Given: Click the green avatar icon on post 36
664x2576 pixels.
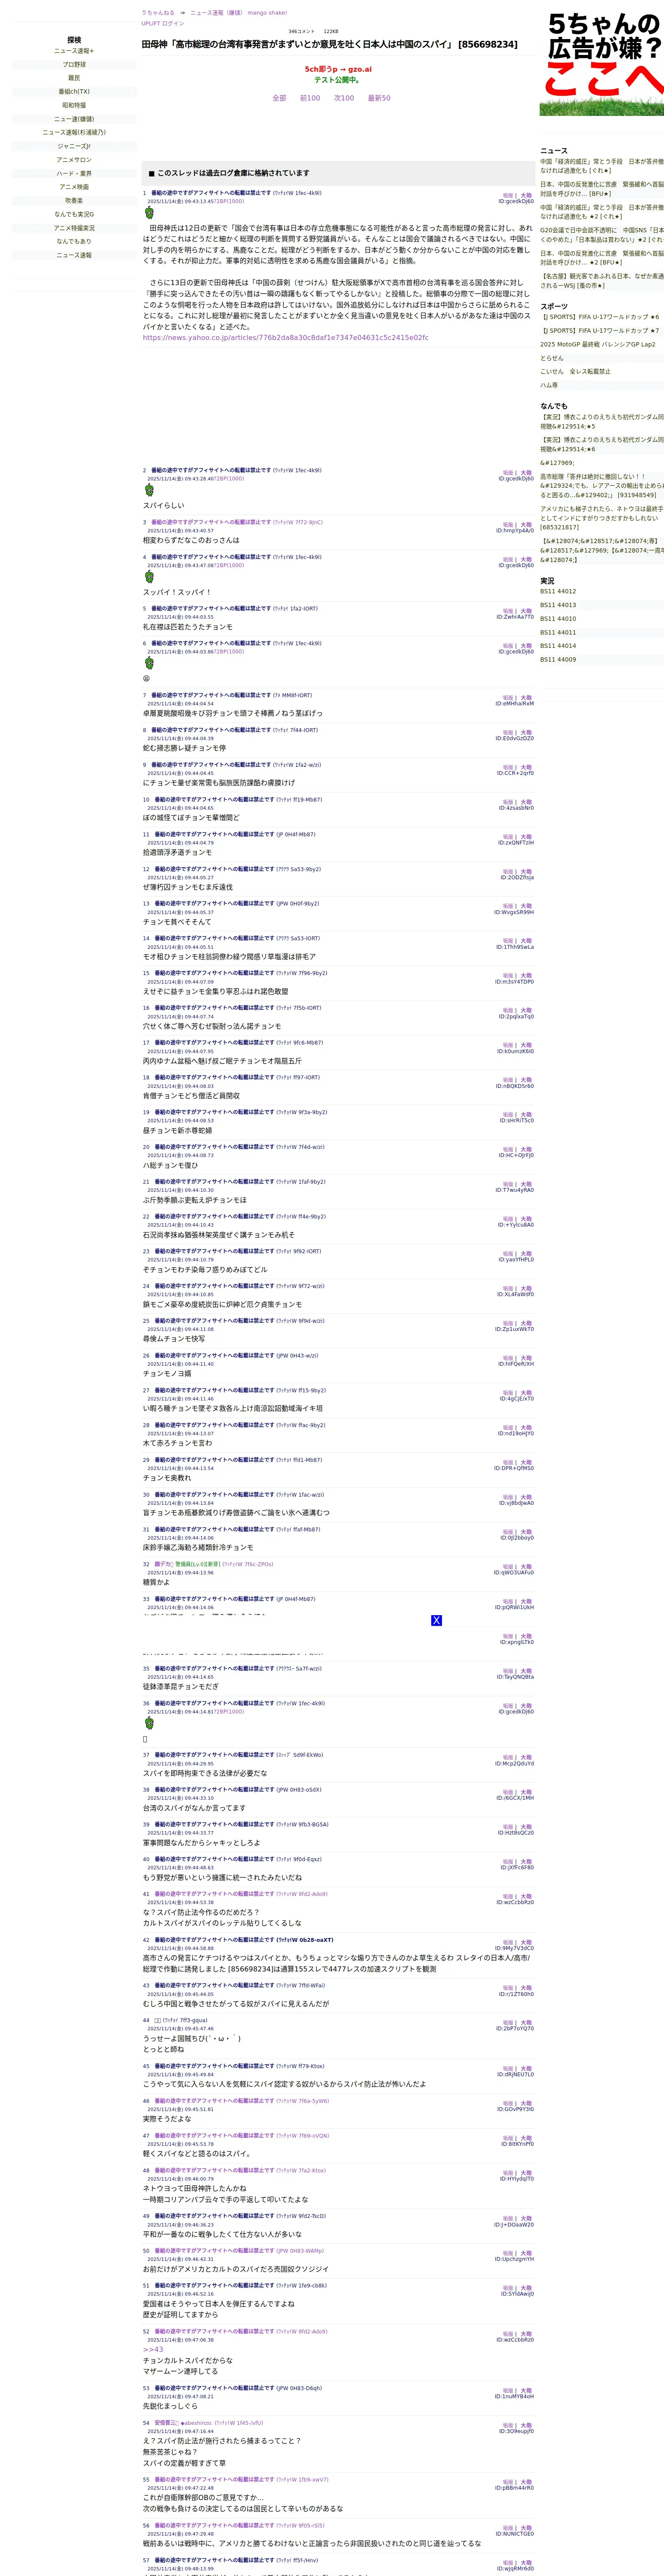Looking at the screenshot, I should tap(150, 1723).
